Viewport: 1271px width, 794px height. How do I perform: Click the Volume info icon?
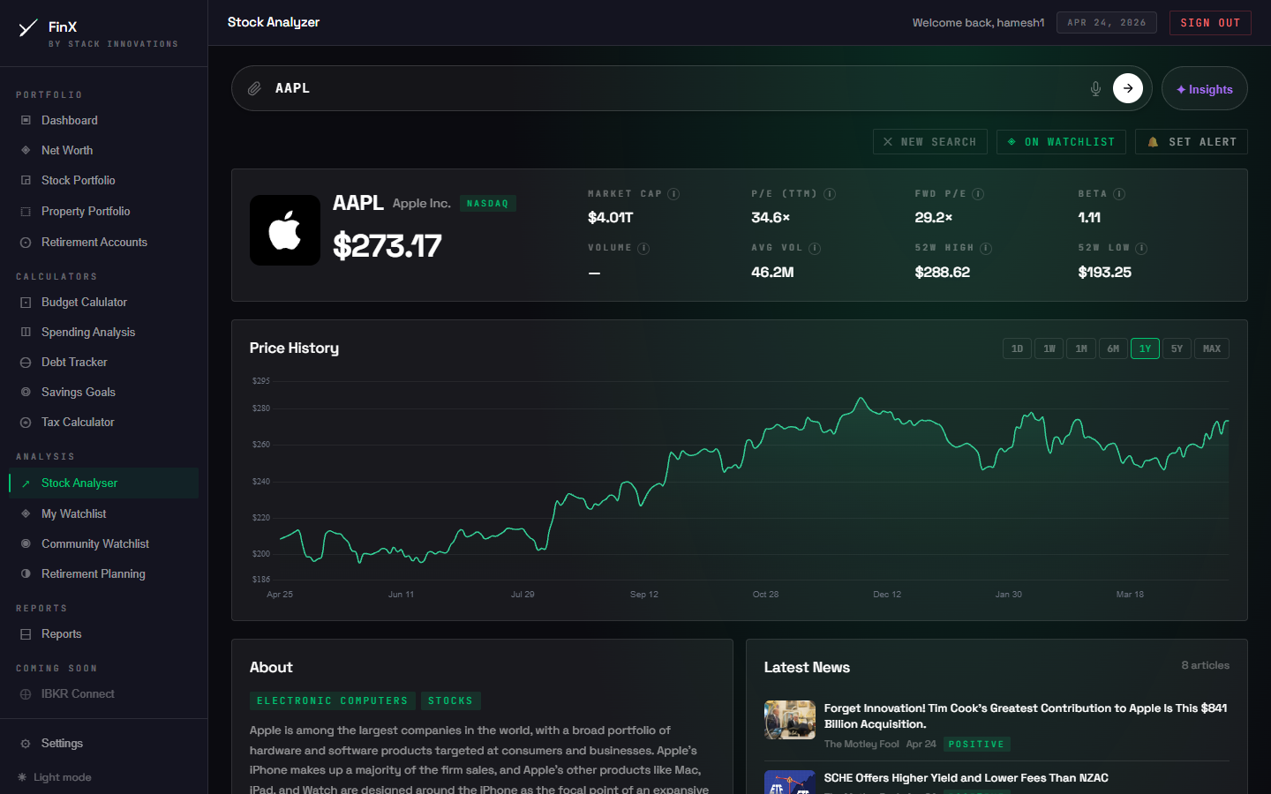click(x=643, y=249)
